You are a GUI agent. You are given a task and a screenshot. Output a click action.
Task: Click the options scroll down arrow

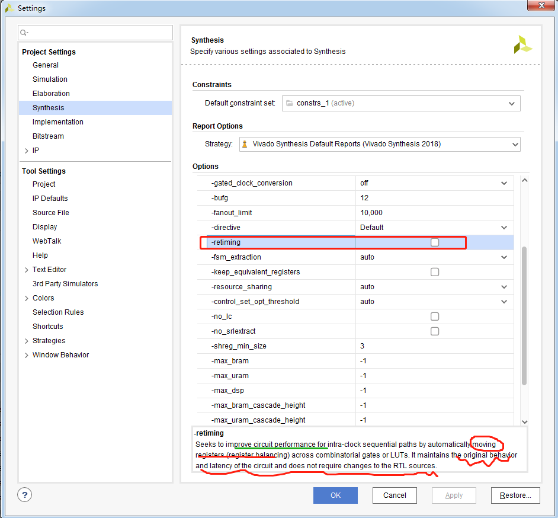(525, 421)
